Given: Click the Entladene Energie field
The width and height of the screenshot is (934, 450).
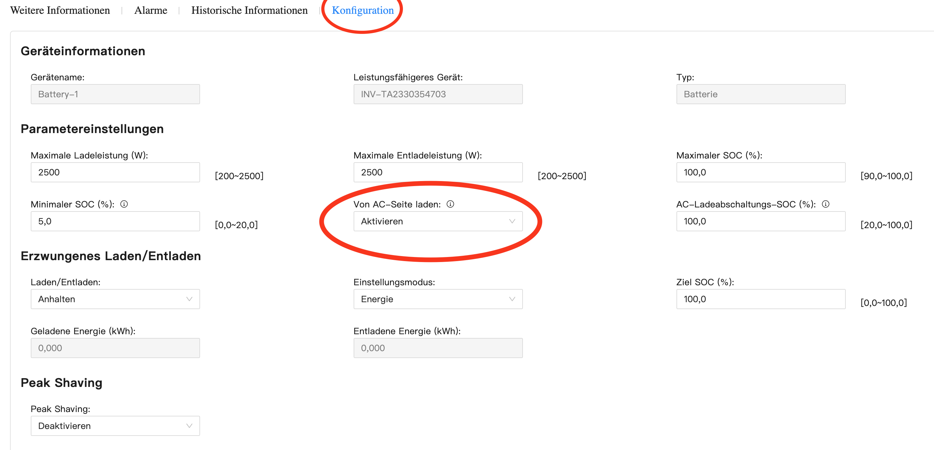Looking at the screenshot, I should (438, 348).
